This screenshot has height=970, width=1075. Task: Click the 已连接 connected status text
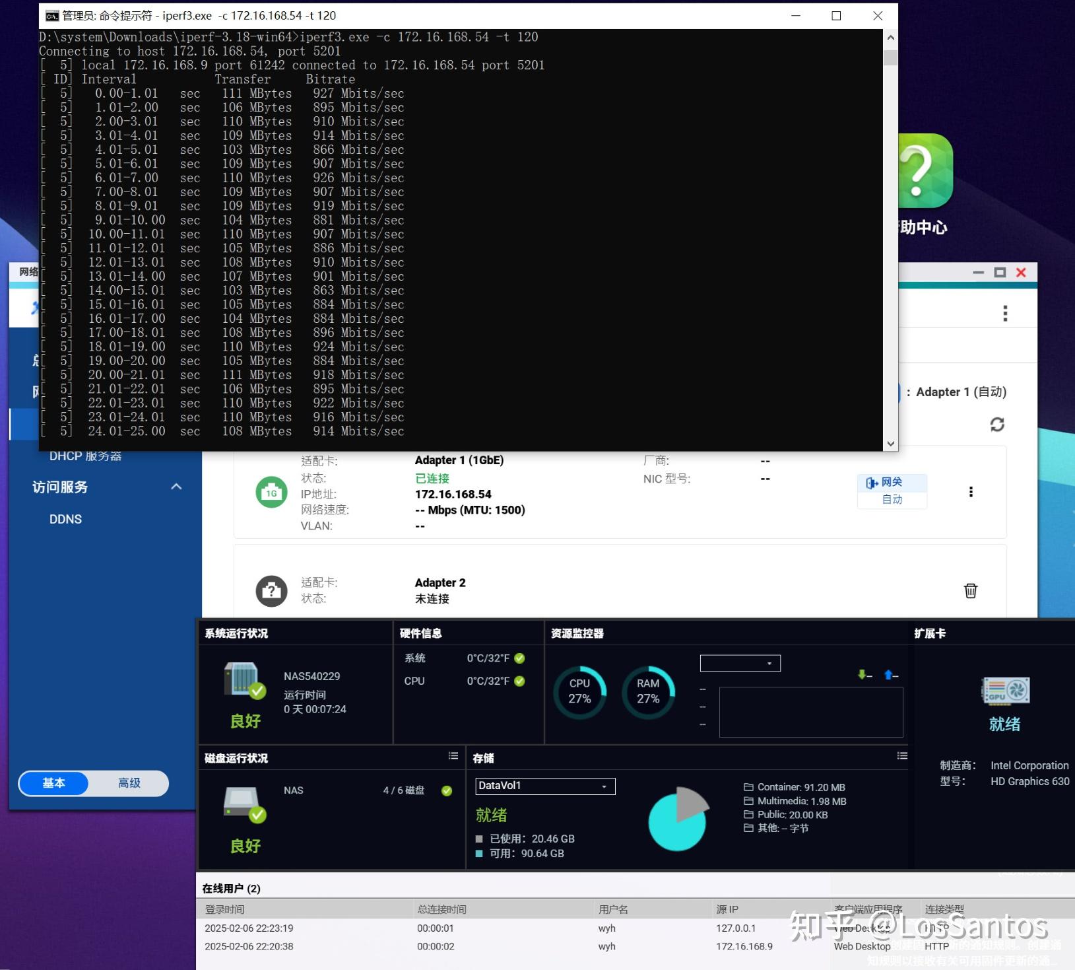(x=432, y=479)
